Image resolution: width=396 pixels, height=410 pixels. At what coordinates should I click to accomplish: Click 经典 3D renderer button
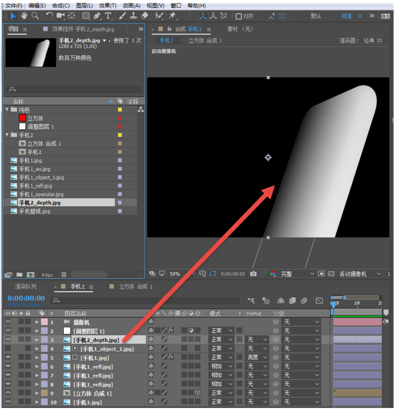373,40
